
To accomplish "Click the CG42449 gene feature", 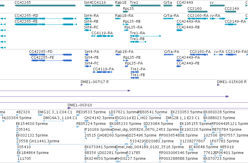I will pyautogui.click(x=180, y=6).
